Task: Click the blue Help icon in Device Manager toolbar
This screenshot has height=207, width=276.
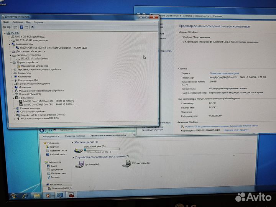Action: pyautogui.click(x=21, y=27)
